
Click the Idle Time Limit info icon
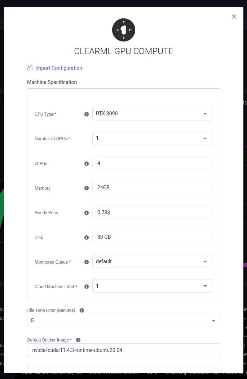[x=81, y=310]
